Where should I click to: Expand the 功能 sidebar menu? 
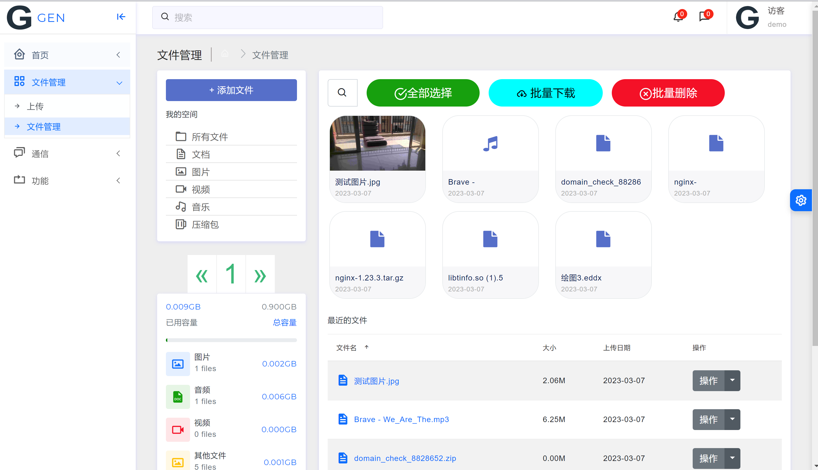pyautogui.click(x=67, y=180)
